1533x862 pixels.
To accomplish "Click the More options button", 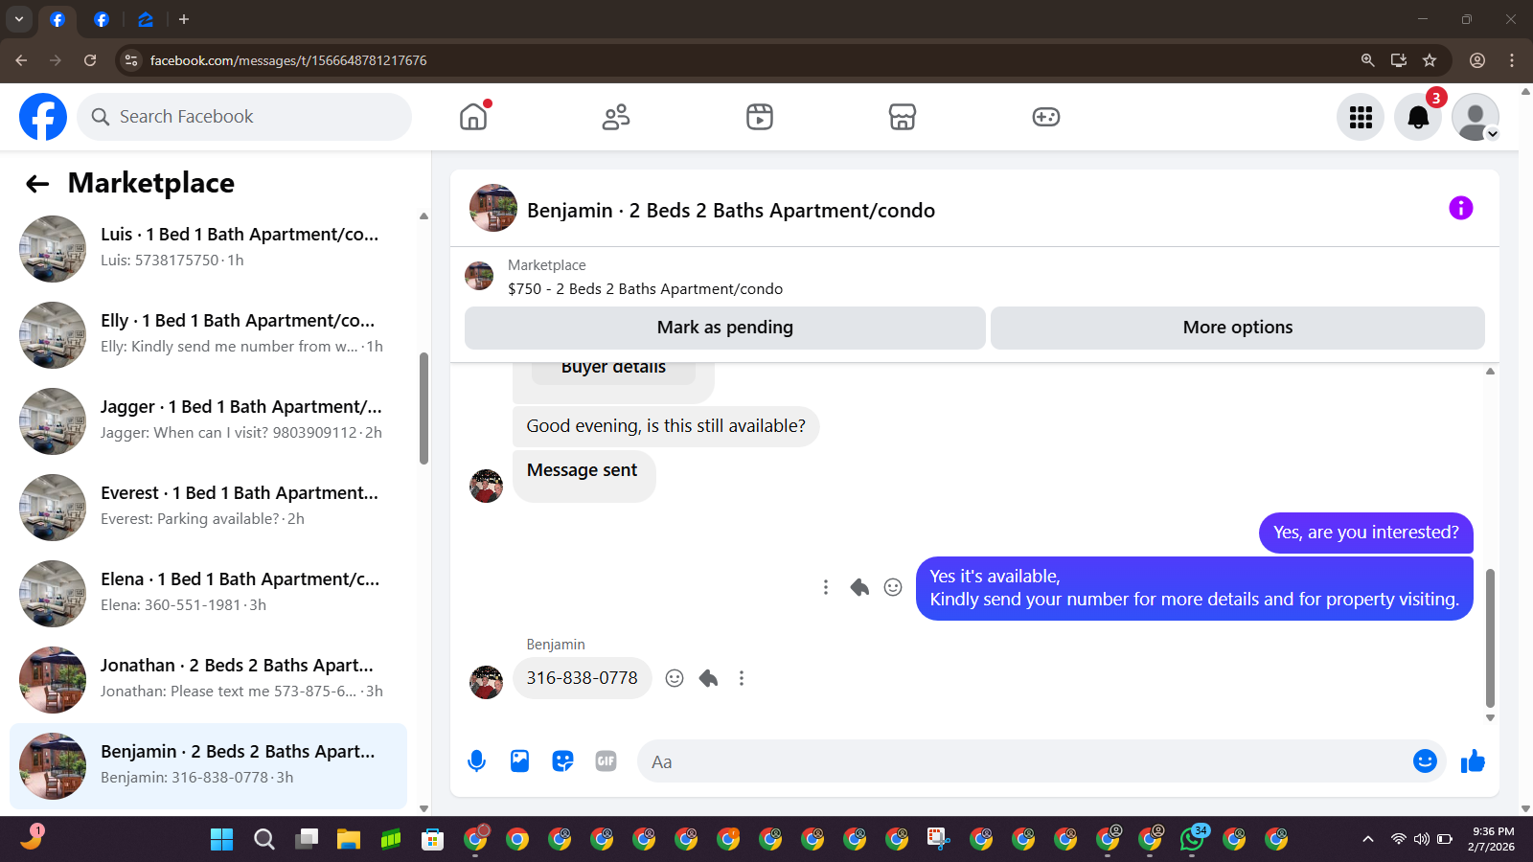I will click(x=1238, y=328).
